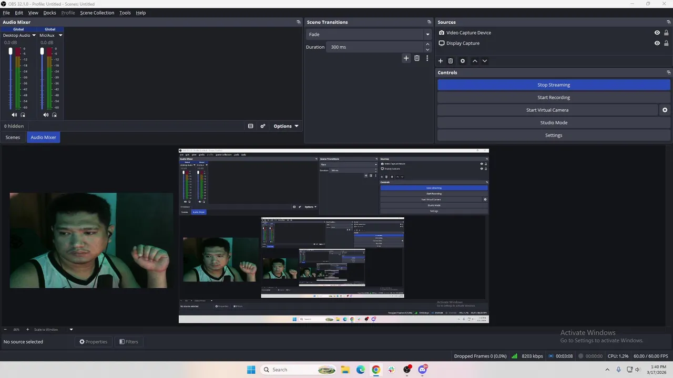
Task: Show hidden system tray icons chevron
Action: coord(608,370)
